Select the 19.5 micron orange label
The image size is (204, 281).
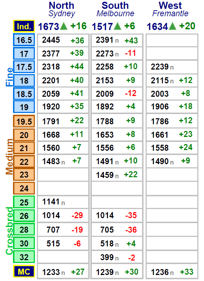24,121
